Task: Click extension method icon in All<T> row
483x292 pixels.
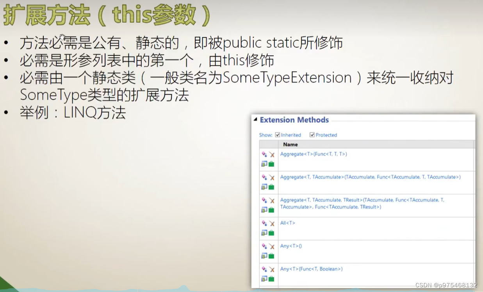Action: (264, 223)
